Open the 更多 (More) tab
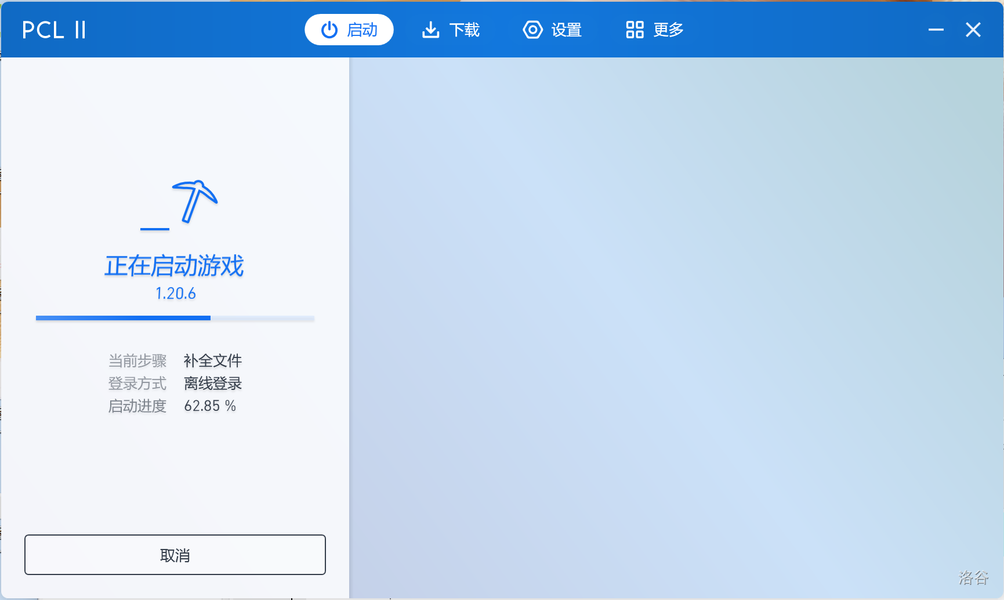Screen dimensions: 1004x600 click(655, 30)
